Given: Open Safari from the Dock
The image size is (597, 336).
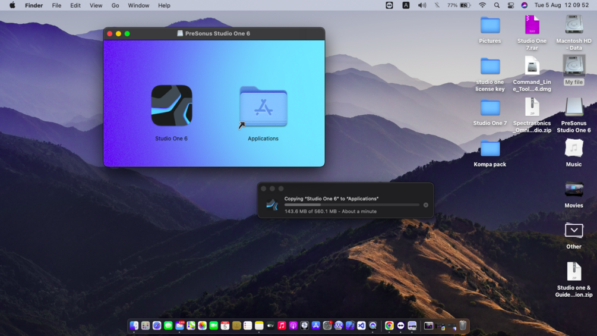Looking at the screenshot, I should [x=157, y=326].
